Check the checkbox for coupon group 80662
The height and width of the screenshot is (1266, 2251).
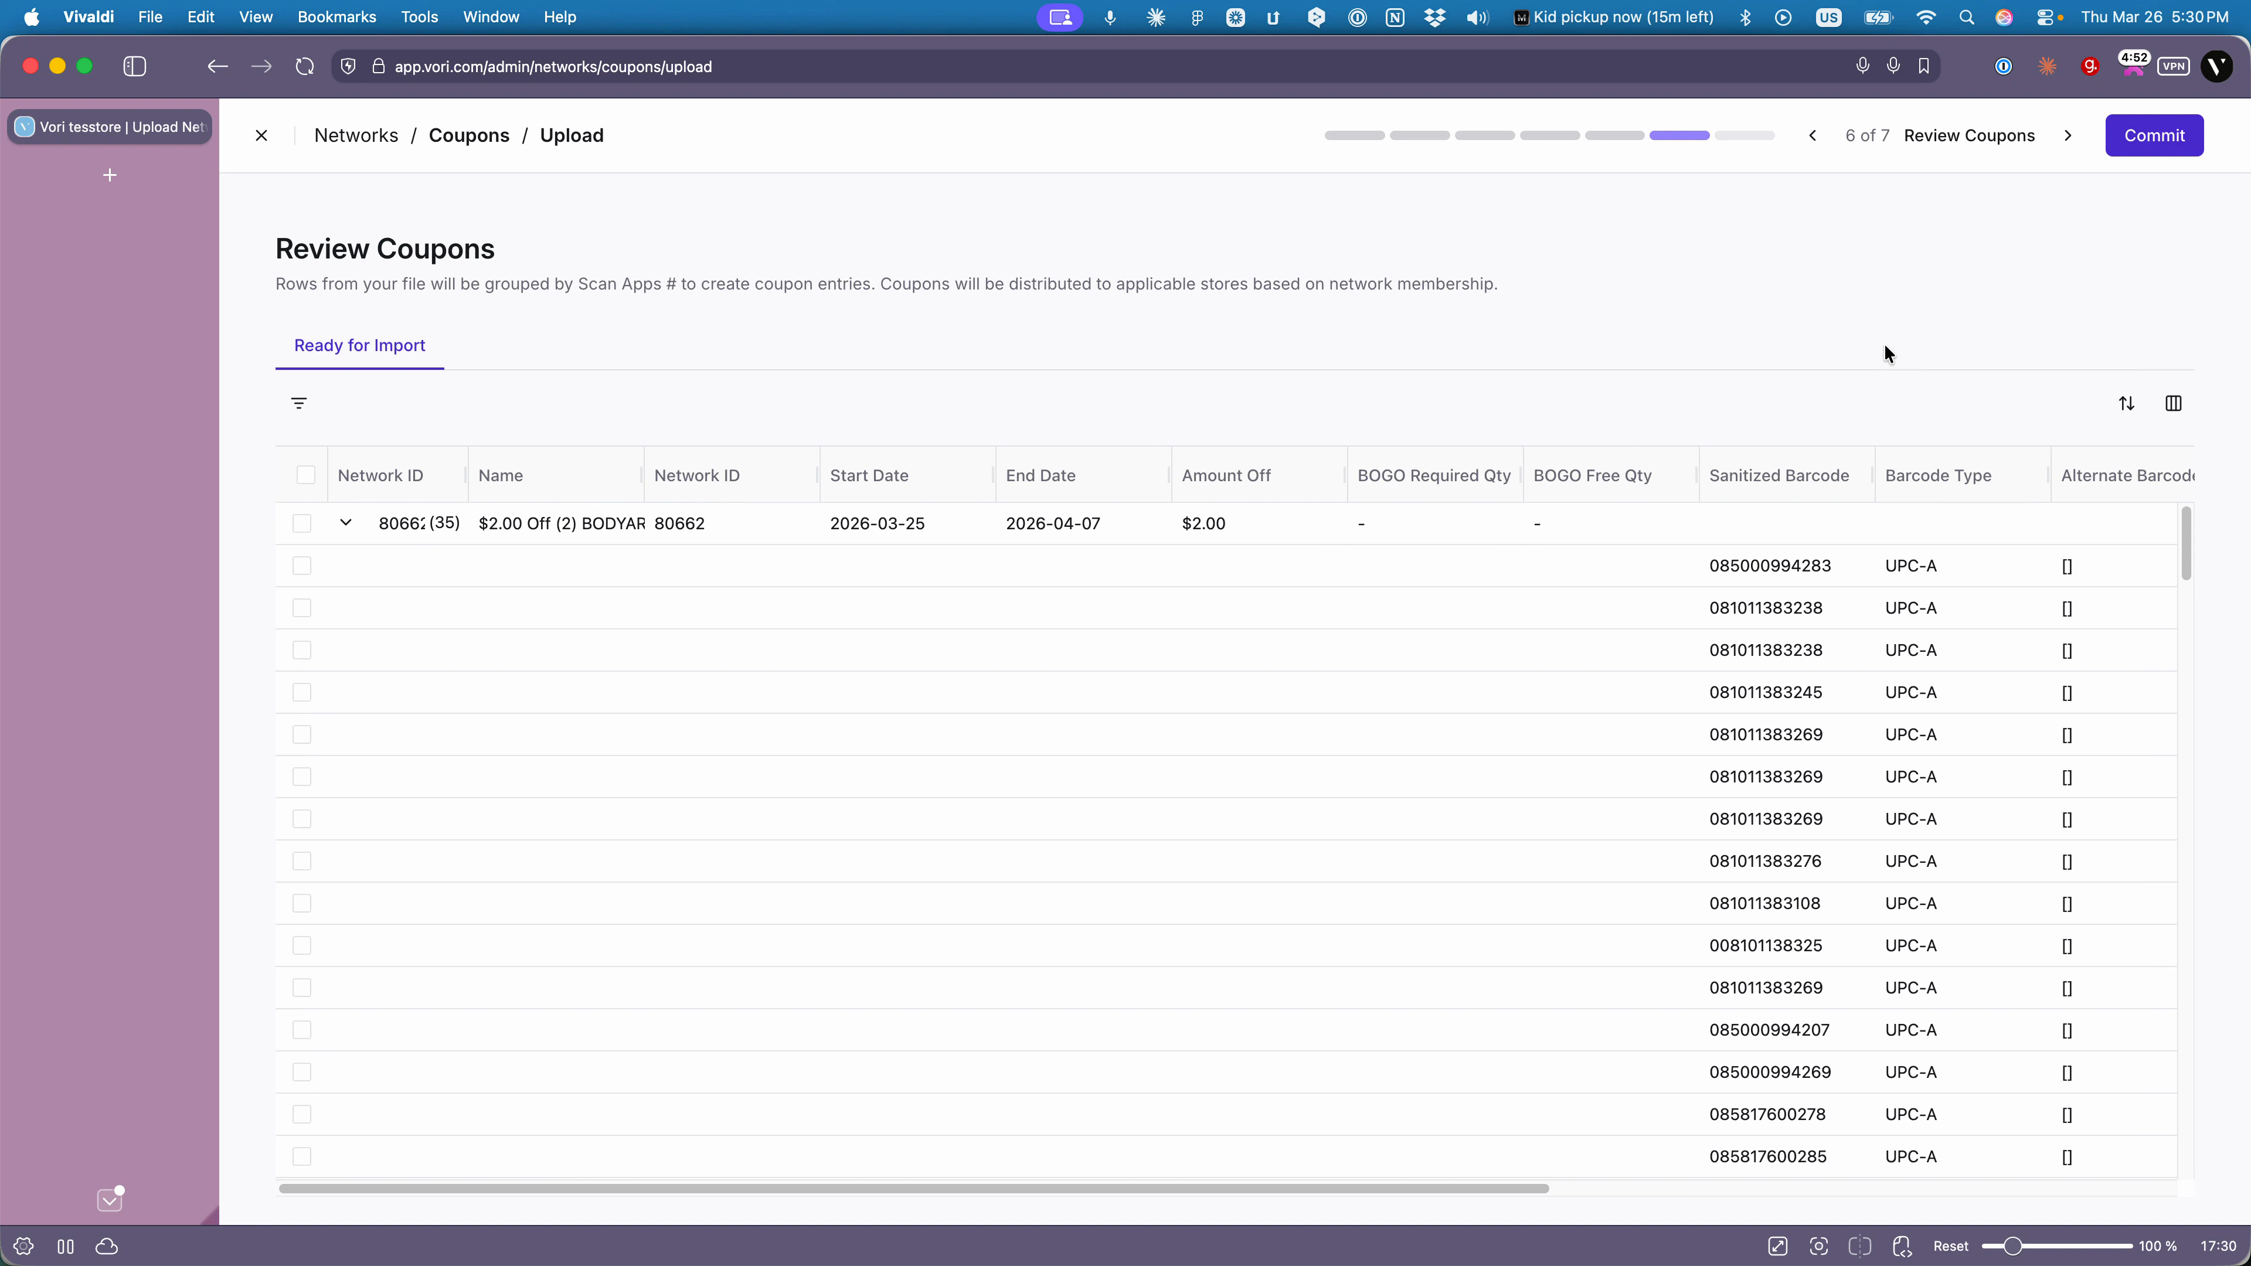[x=301, y=523]
